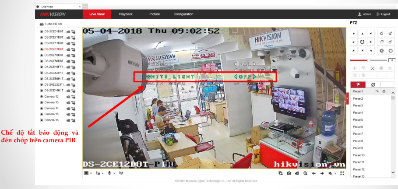Open the Live View tab

97,14
